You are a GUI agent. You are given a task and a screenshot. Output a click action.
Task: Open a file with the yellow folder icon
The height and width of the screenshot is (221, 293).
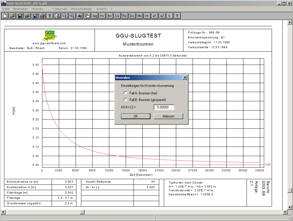click(x=12, y=16)
